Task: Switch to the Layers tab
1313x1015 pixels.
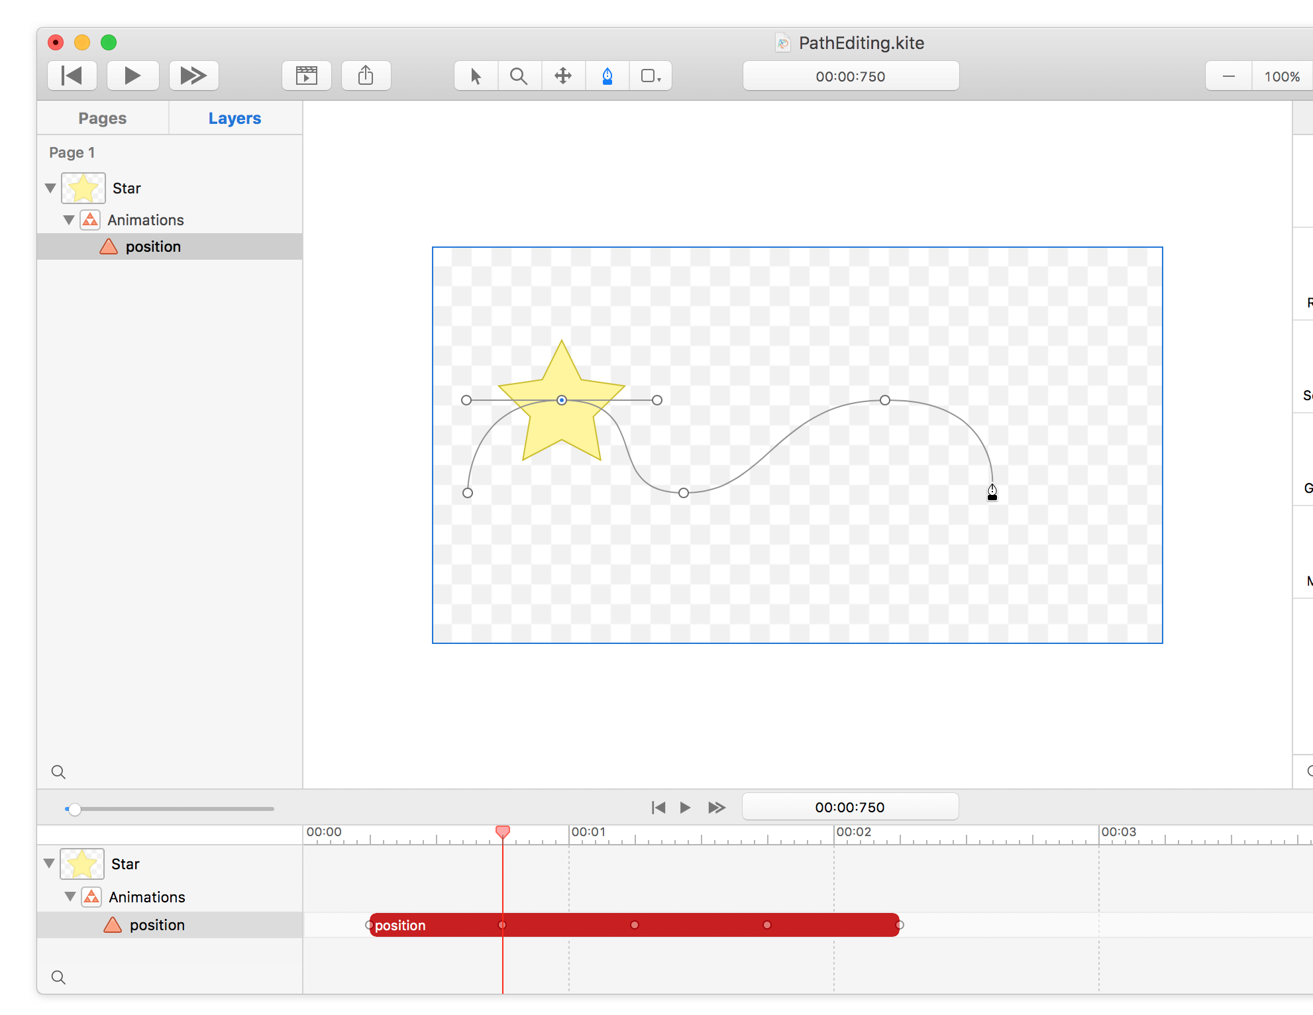Action: (235, 119)
